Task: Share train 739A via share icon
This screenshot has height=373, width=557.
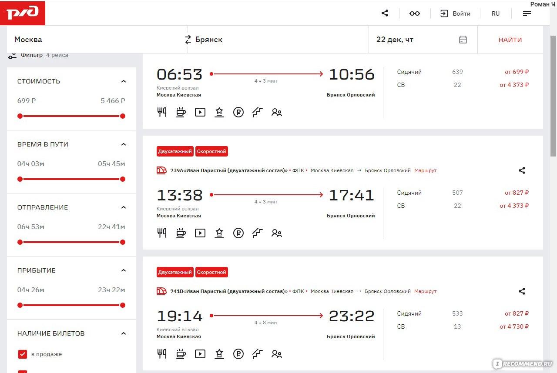Action: pyautogui.click(x=522, y=170)
